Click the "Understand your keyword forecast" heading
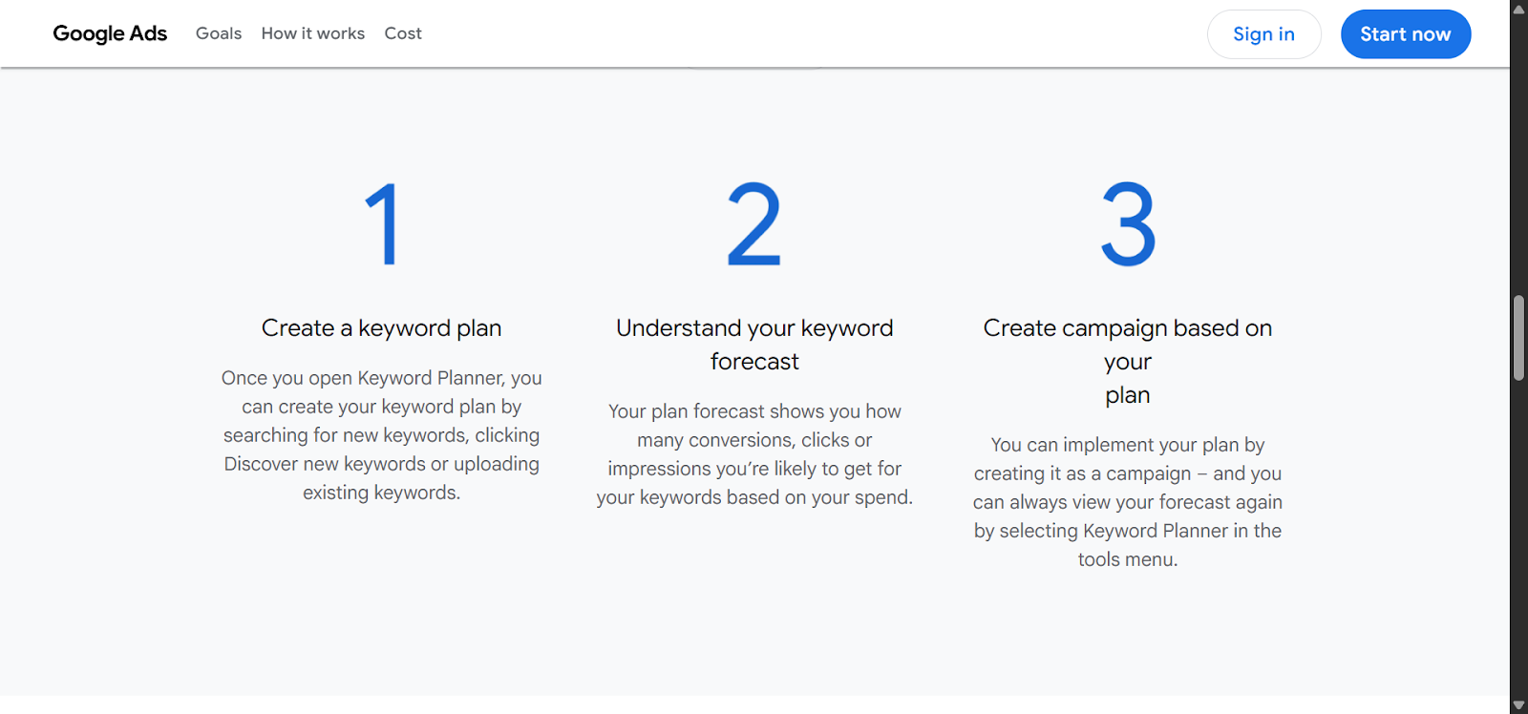The width and height of the screenshot is (1528, 714). point(754,345)
